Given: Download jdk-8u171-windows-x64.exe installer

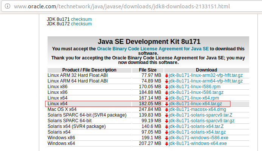Looking at the screenshot, I should (198, 143).
